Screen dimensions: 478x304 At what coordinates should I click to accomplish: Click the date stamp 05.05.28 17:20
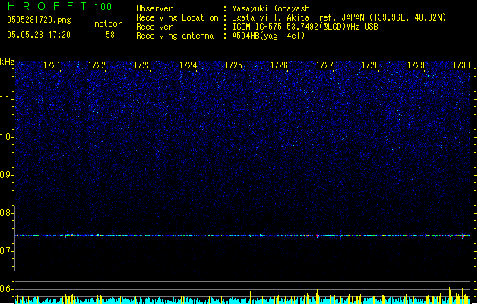[x=39, y=35]
